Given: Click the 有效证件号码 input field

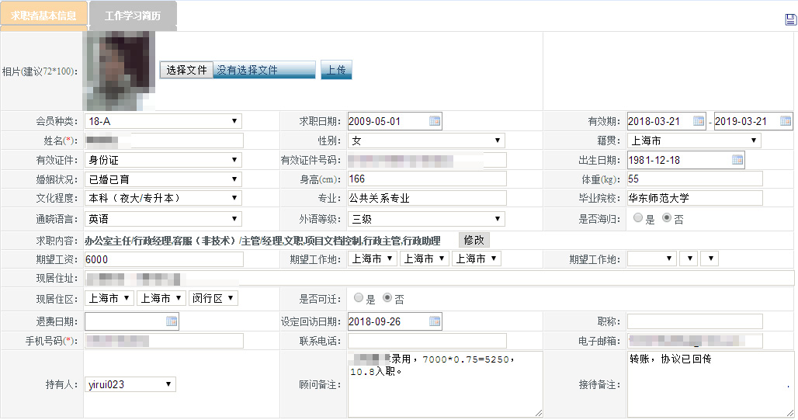Looking at the screenshot, I should 427,160.
